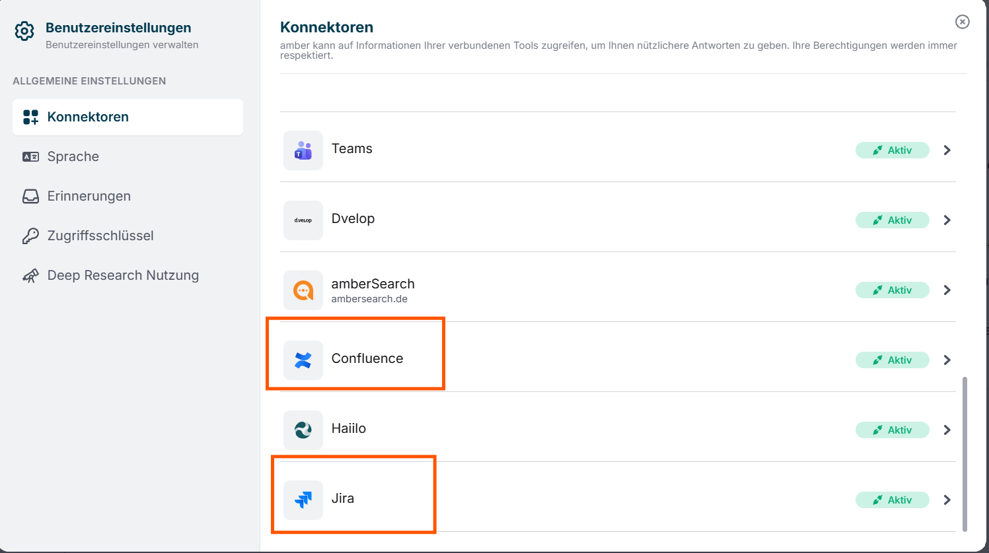Open the Sprache settings section
The height and width of the screenshot is (553, 989).
tap(128, 157)
